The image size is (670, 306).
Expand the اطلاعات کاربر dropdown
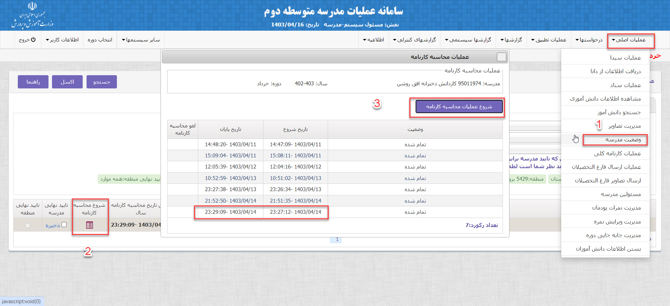(62, 40)
